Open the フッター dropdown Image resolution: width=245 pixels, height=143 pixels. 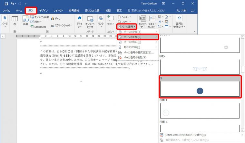coord(124,22)
